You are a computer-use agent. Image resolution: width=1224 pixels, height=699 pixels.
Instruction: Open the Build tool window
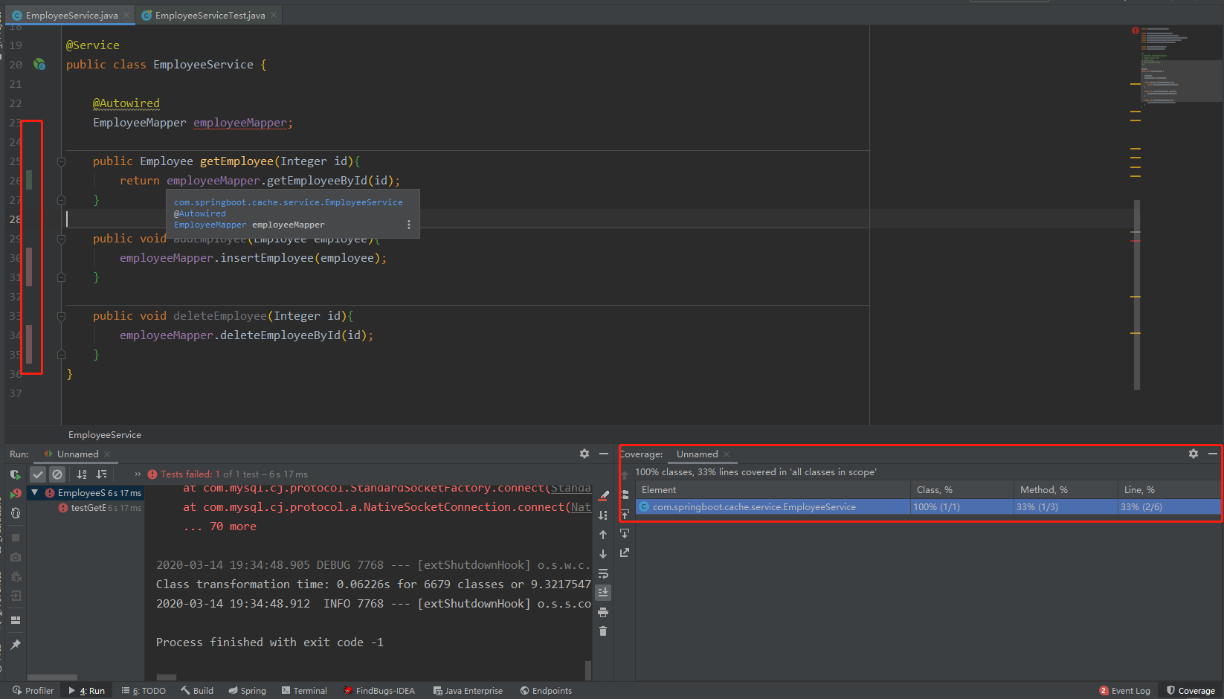coord(197,691)
